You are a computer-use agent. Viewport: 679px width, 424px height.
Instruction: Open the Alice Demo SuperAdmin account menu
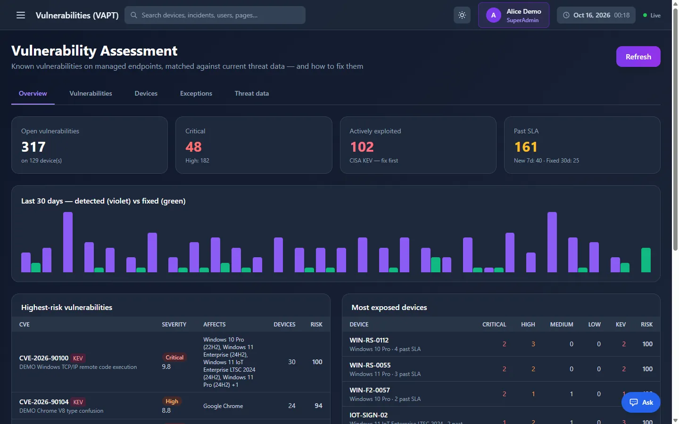513,15
